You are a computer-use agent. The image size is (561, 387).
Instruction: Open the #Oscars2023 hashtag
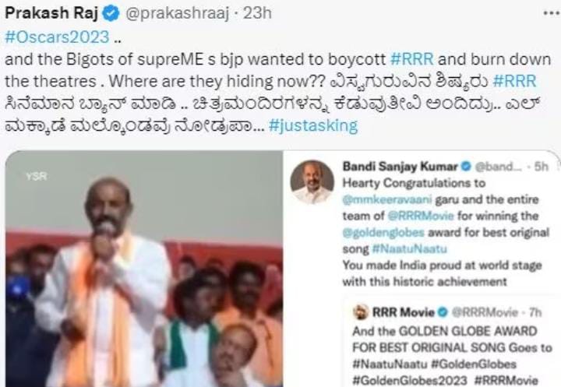[x=57, y=37]
